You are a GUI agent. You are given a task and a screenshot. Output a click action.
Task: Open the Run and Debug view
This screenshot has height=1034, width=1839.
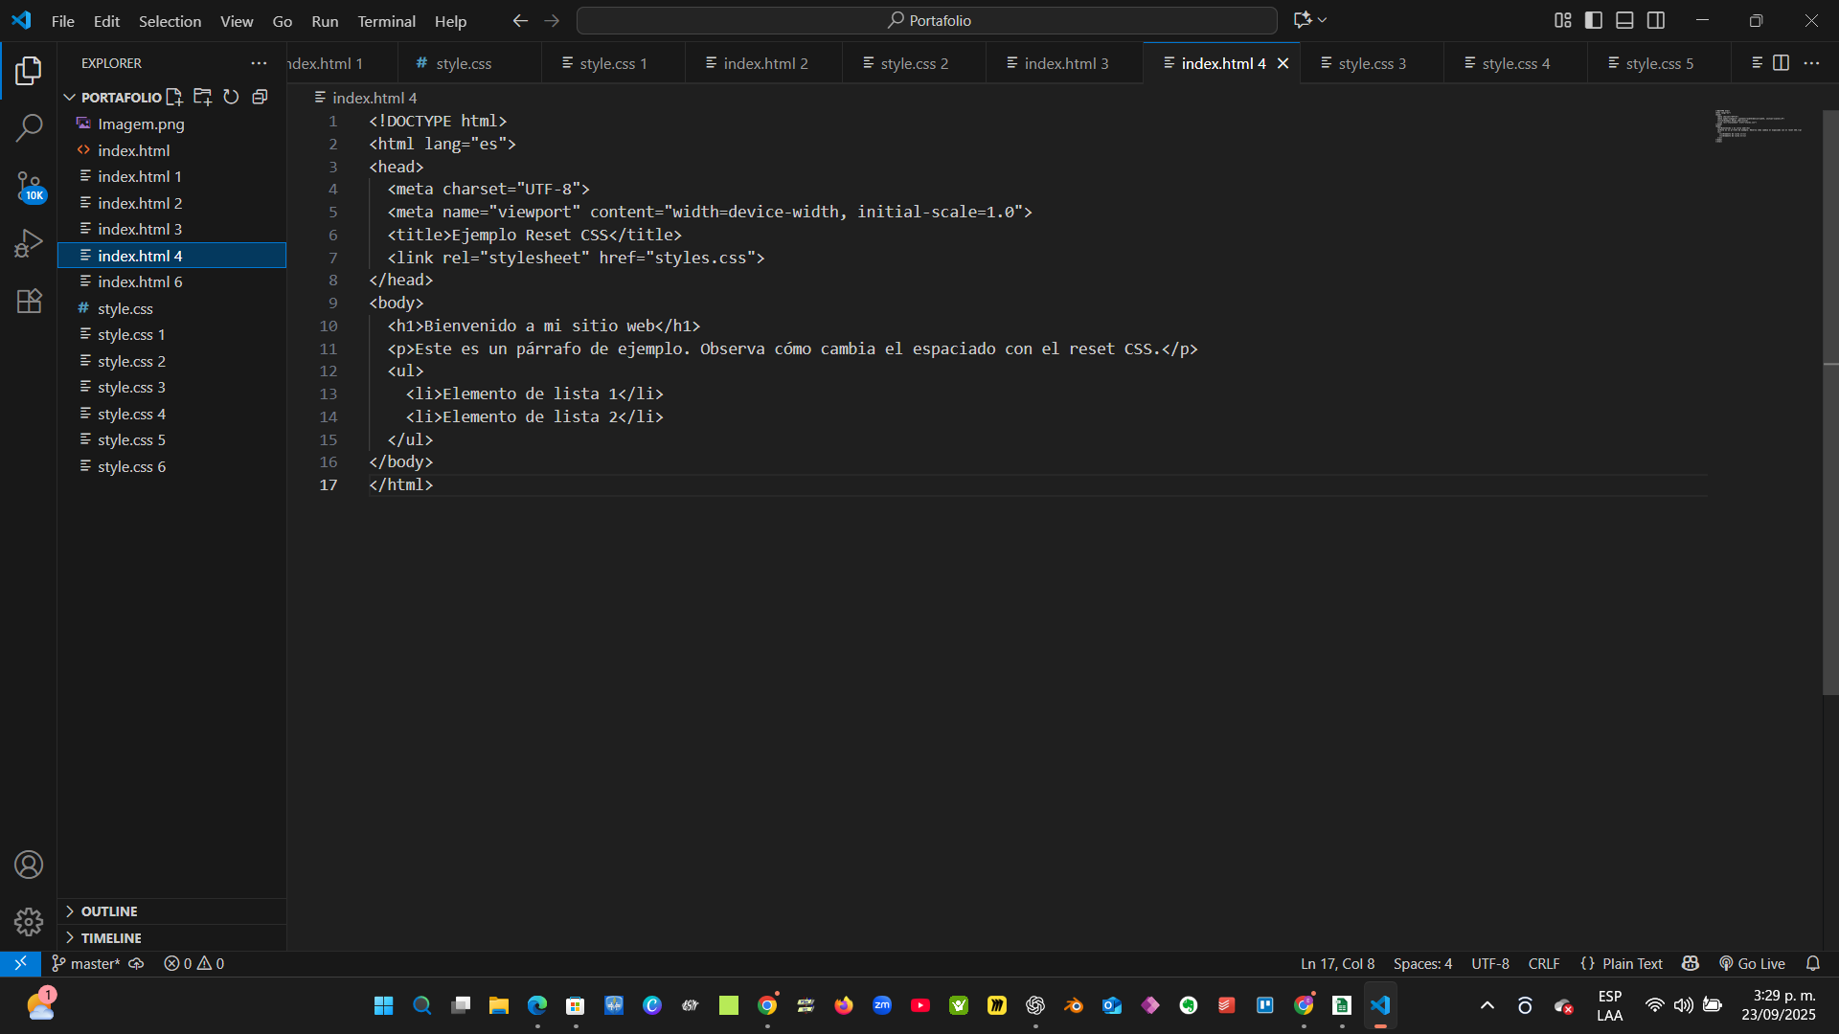pos(29,243)
